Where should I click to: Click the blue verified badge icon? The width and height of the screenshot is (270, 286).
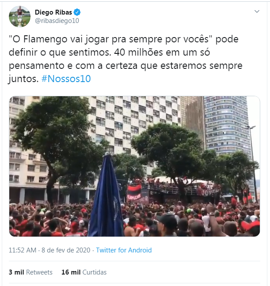[77, 12]
